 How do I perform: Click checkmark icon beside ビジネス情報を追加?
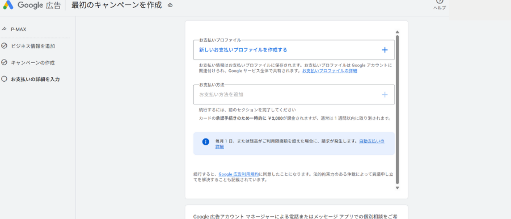(4, 46)
